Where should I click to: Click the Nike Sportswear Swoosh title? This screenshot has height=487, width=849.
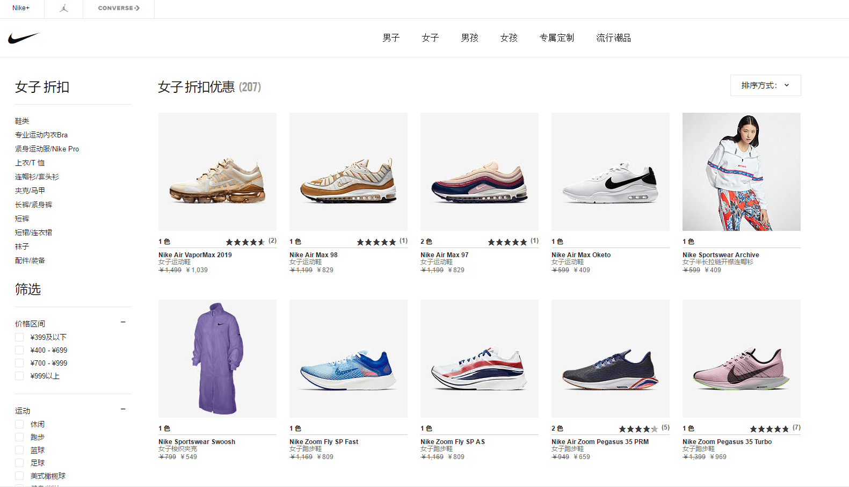(197, 442)
